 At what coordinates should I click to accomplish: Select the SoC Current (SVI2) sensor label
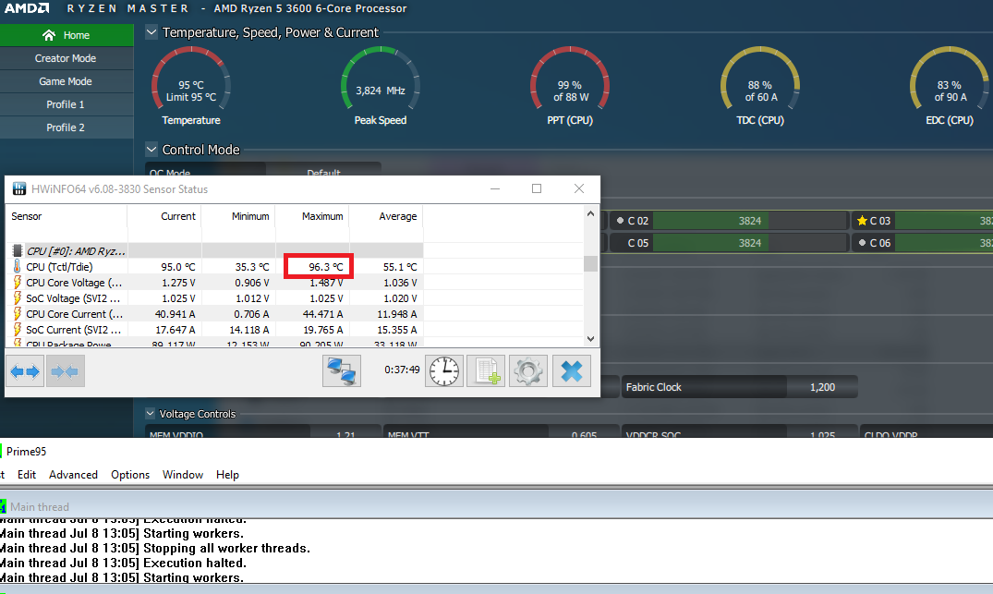point(74,330)
